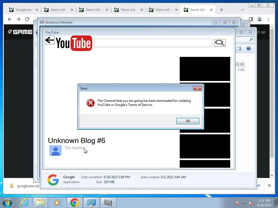Click the Chrome forward navigation arrow
278x208 pixels.
18,19
